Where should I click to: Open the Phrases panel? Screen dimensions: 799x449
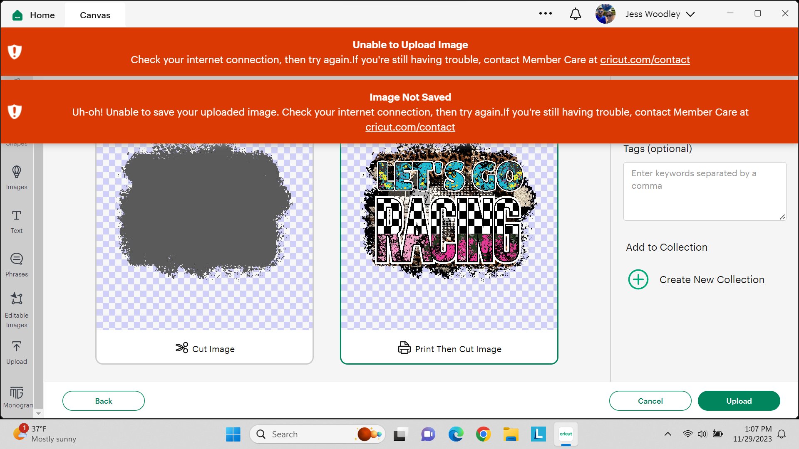click(17, 265)
